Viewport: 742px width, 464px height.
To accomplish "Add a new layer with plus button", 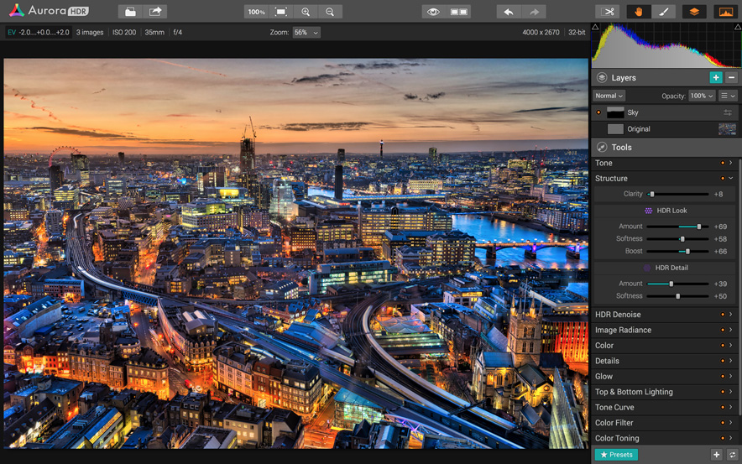I will tap(715, 77).
